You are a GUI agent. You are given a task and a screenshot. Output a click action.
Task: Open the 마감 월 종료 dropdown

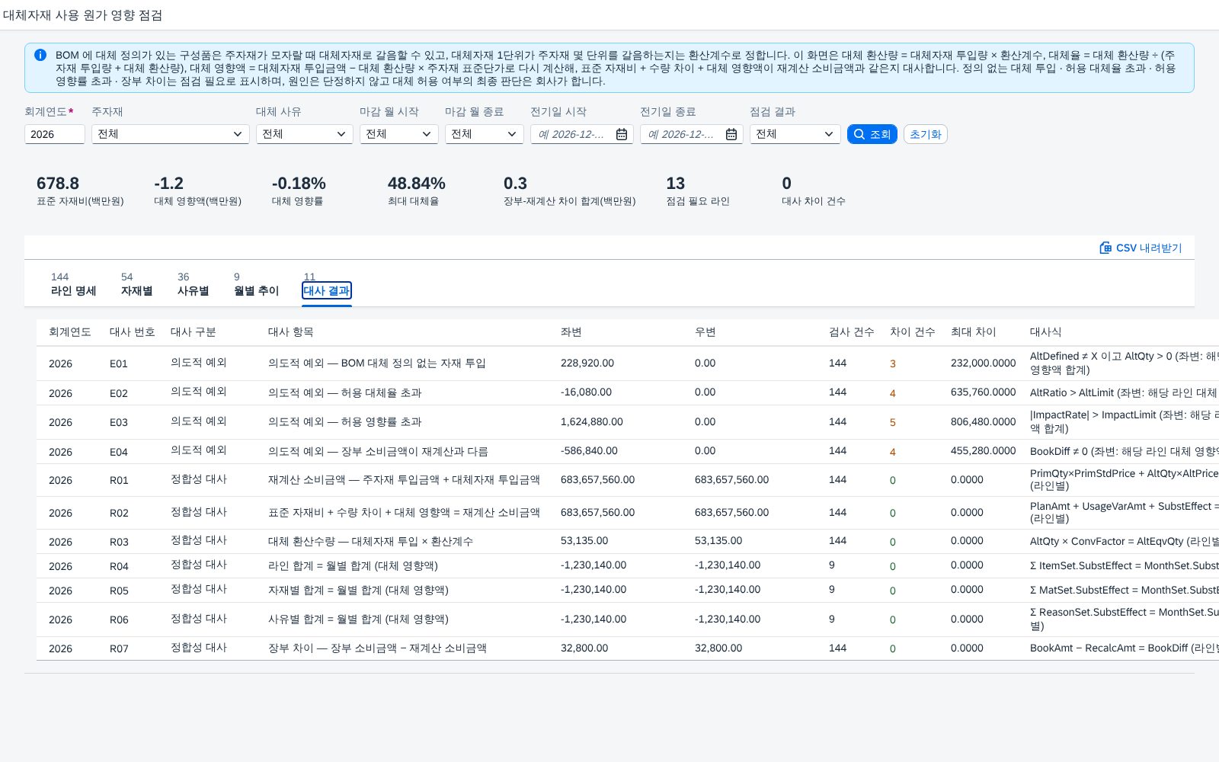[x=485, y=134]
